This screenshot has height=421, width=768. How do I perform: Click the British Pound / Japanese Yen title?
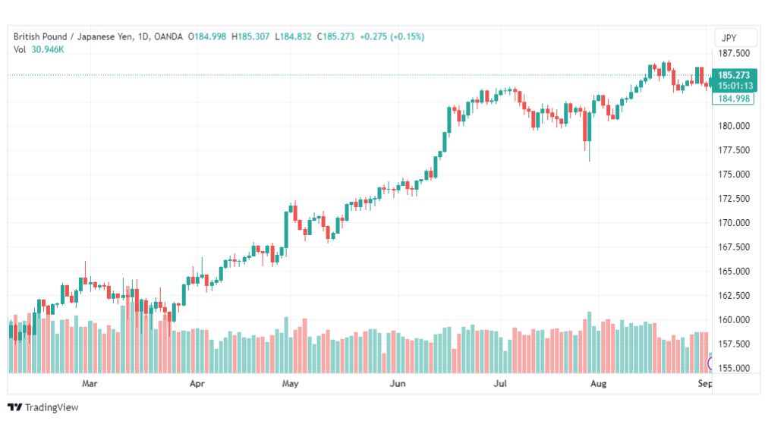pos(73,36)
